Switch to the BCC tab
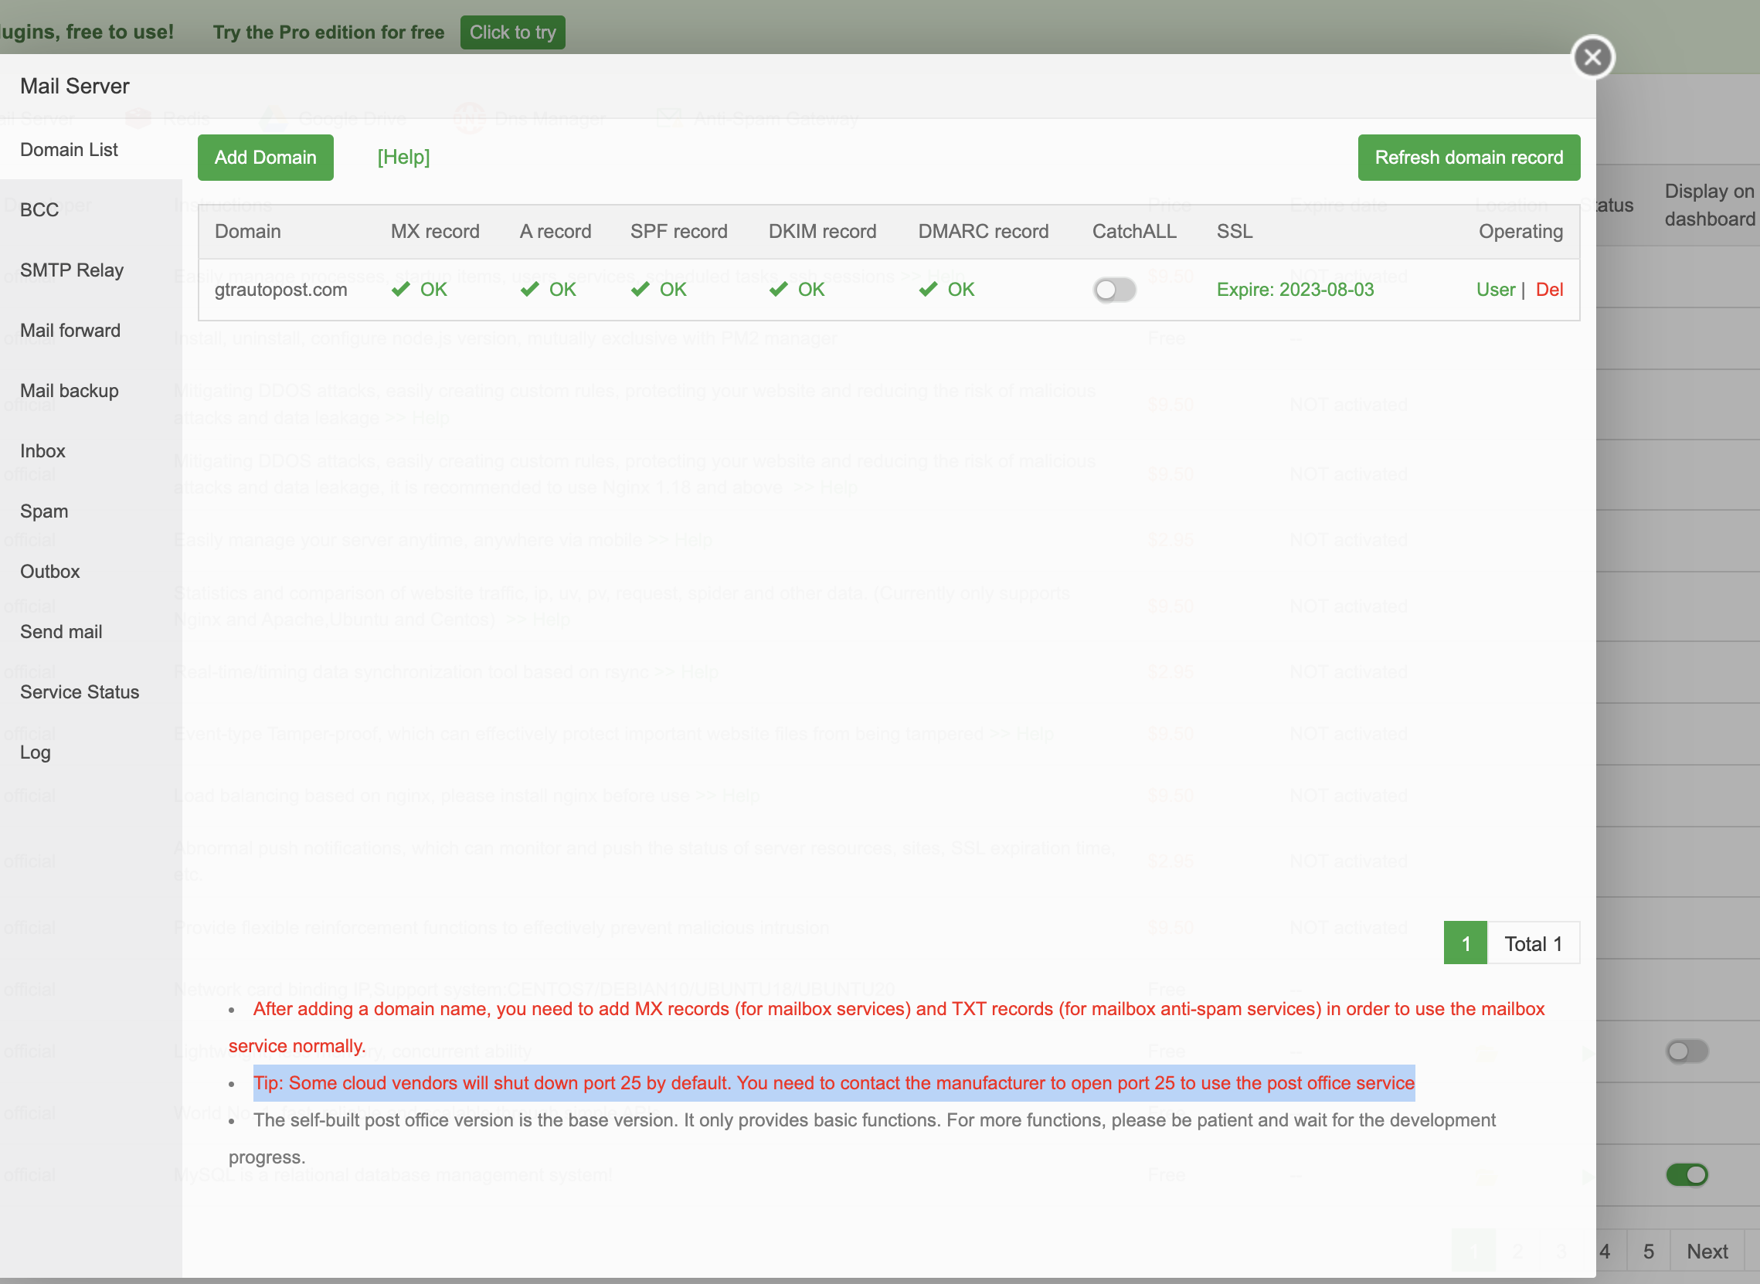1760x1284 pixels. pyautogui.click(x=39, y=210)
